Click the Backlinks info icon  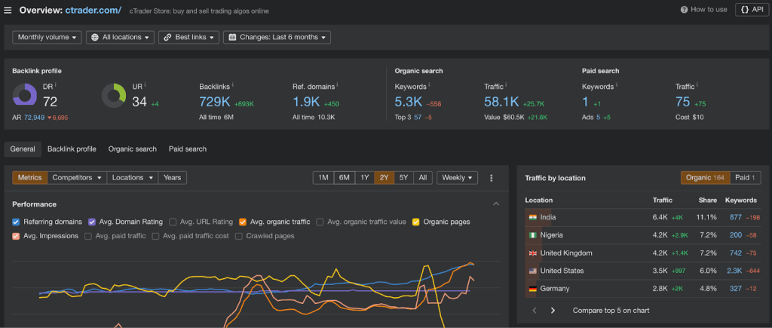pos(234,85)
